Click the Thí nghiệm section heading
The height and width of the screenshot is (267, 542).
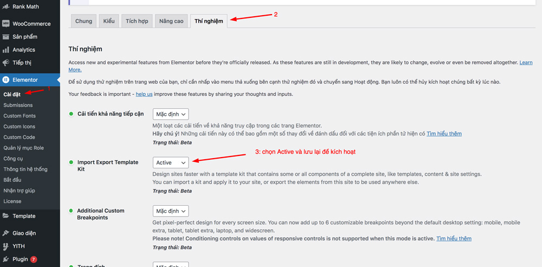click(x=86, y=49)
